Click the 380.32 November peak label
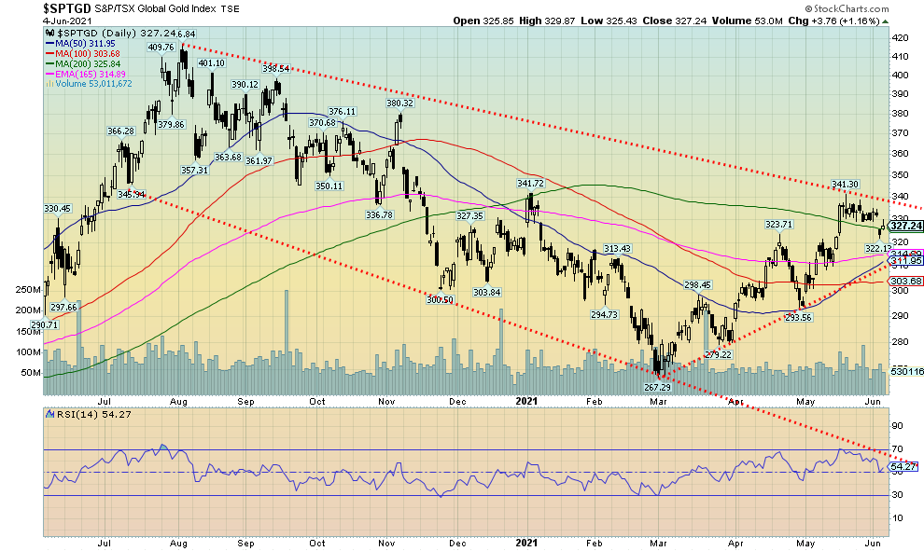The image size is (924, 551). point(399,103)
